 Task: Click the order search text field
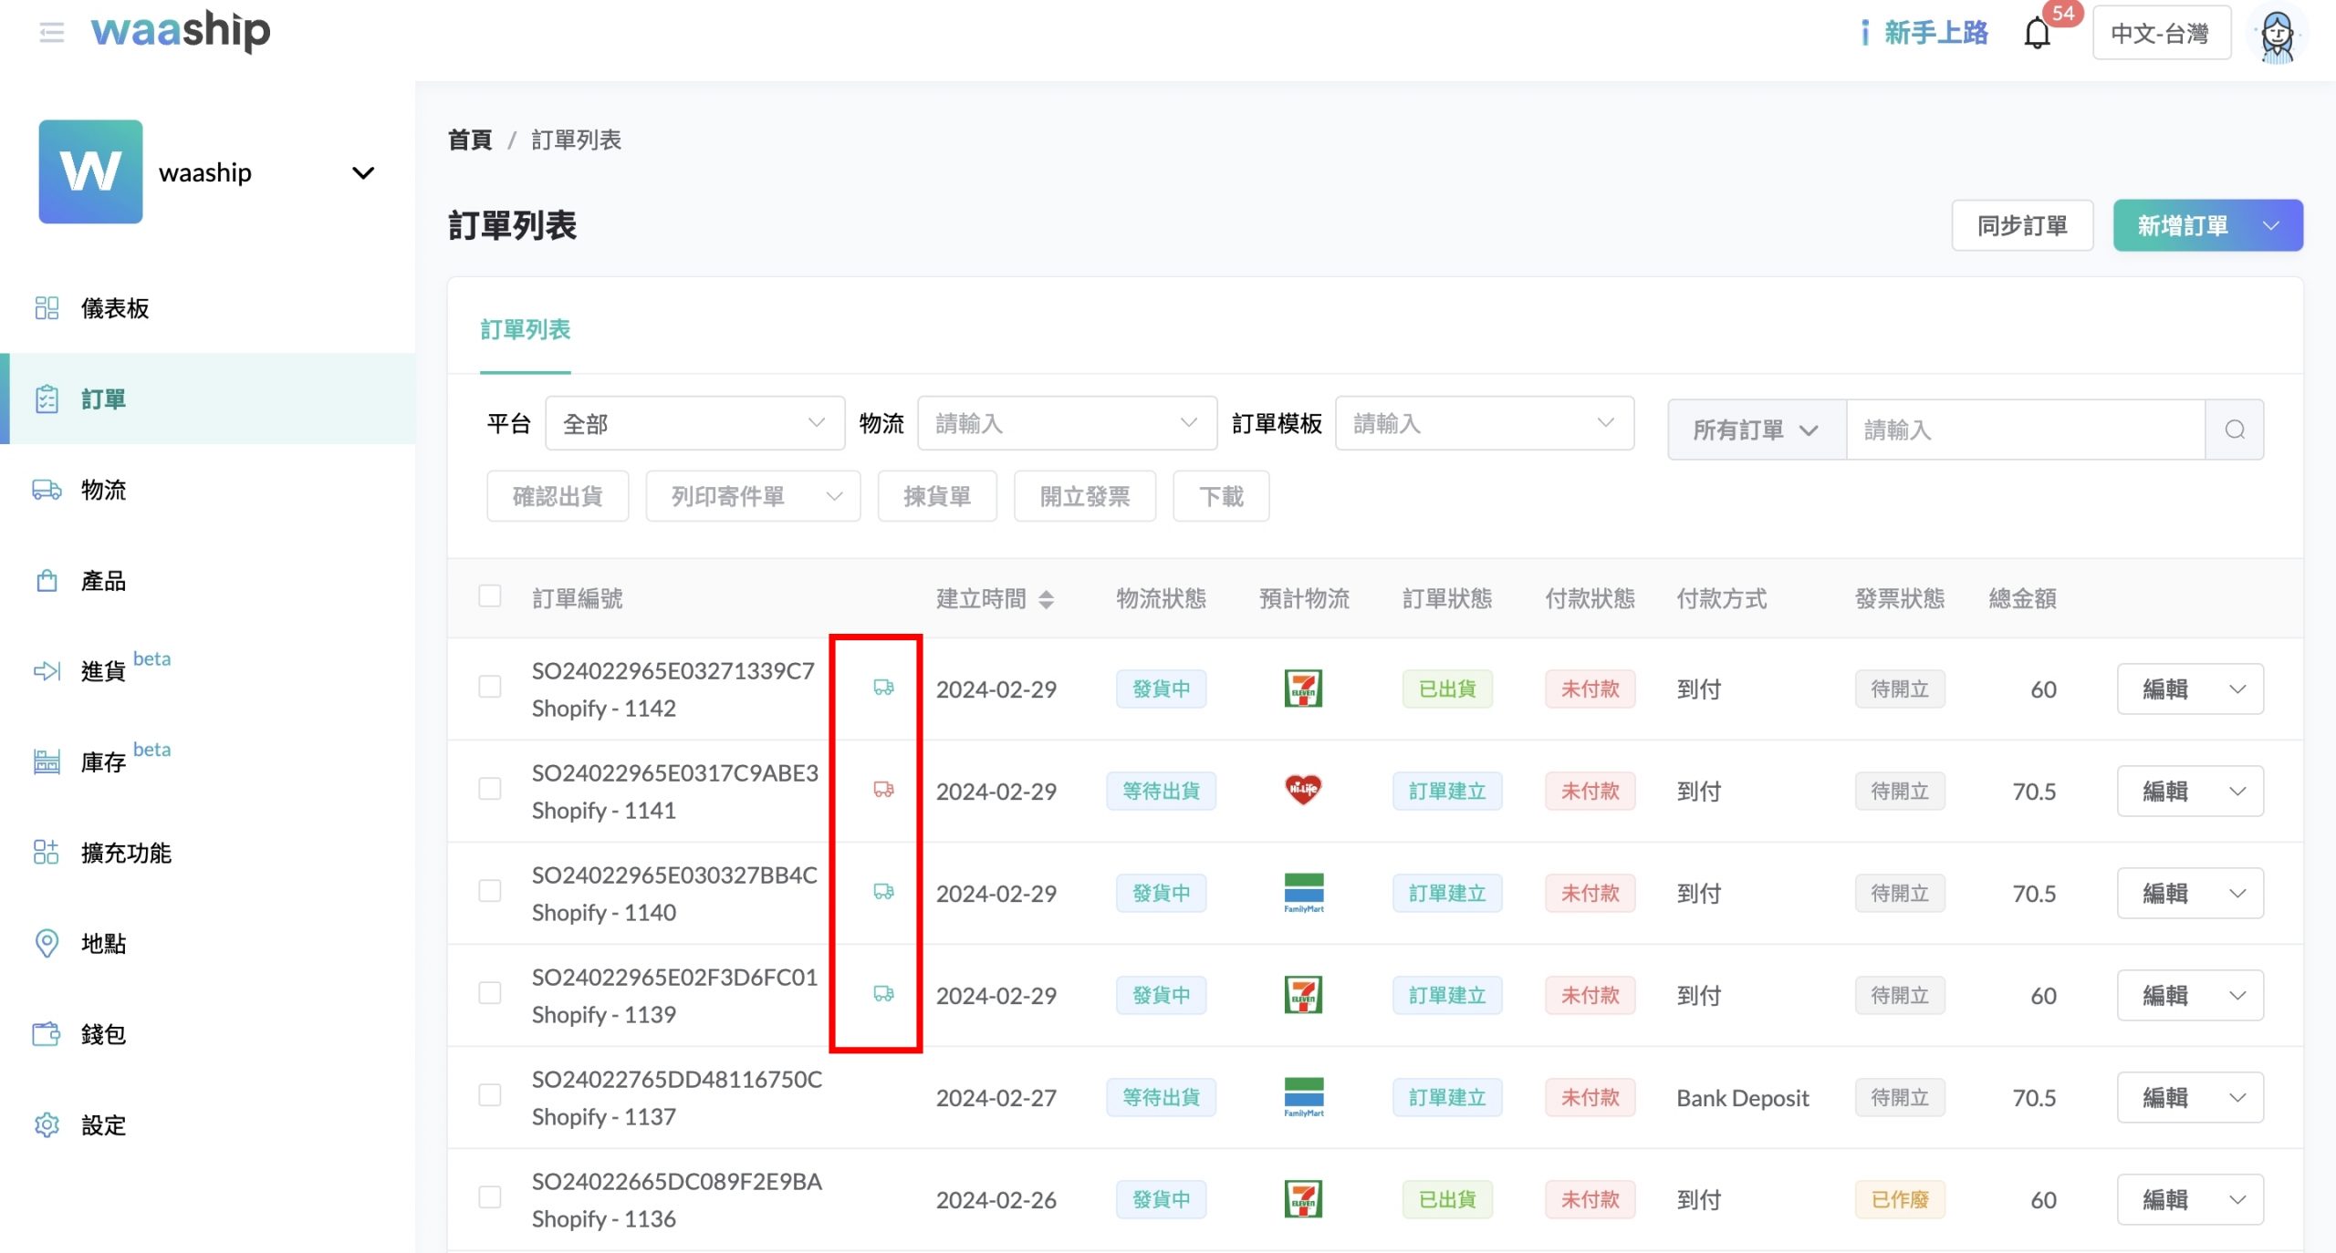coord(2025,430)
